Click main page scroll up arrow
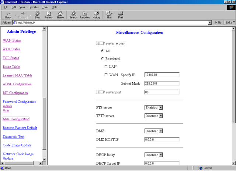 233,29
